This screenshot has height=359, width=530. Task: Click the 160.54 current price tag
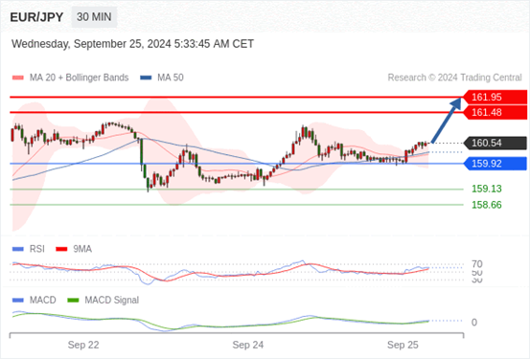point(495,144)
